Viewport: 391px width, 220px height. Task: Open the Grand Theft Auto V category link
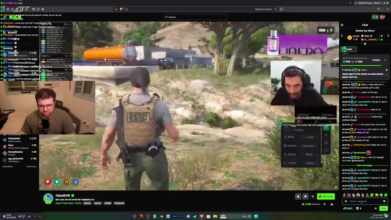[x=68, y=203]
